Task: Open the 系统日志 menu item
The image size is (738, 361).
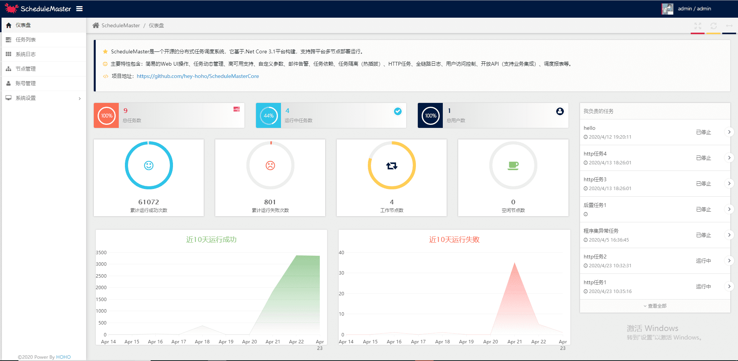Action: click(44, 54)
